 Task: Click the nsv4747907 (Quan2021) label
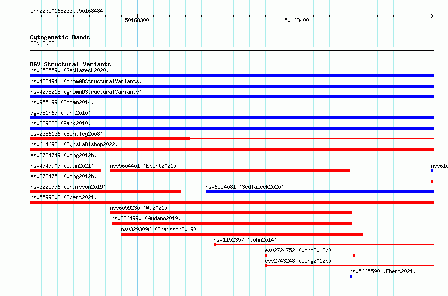(62, 166)
